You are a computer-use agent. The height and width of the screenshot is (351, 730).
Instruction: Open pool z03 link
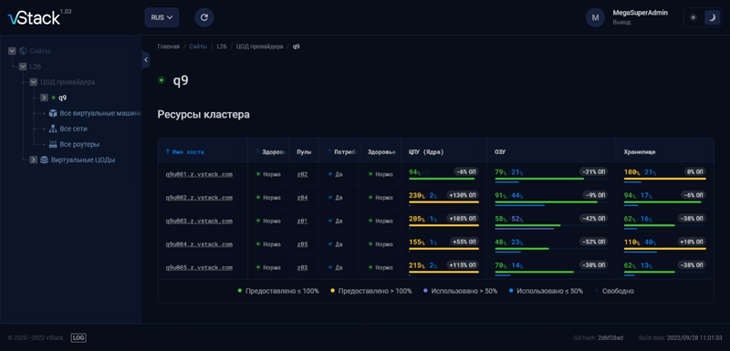click(302, 267)
